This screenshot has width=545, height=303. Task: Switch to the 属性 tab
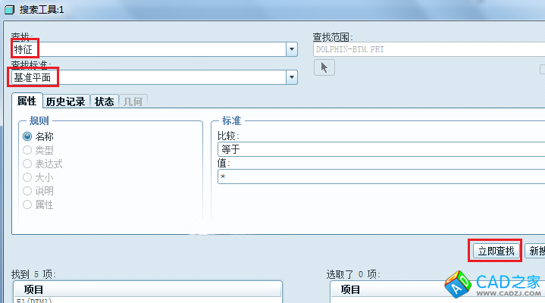tap(27, 102)
